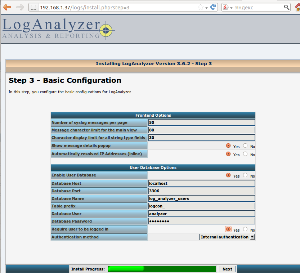Click the Table prefix field
The image size is (300, 273).
click(x=201, y=206)
